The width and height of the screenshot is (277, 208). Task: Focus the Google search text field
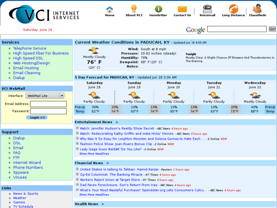point(237,29)
